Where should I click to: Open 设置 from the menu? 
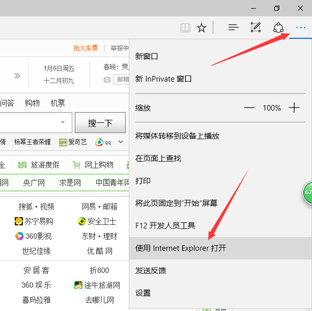click(220, 293)
